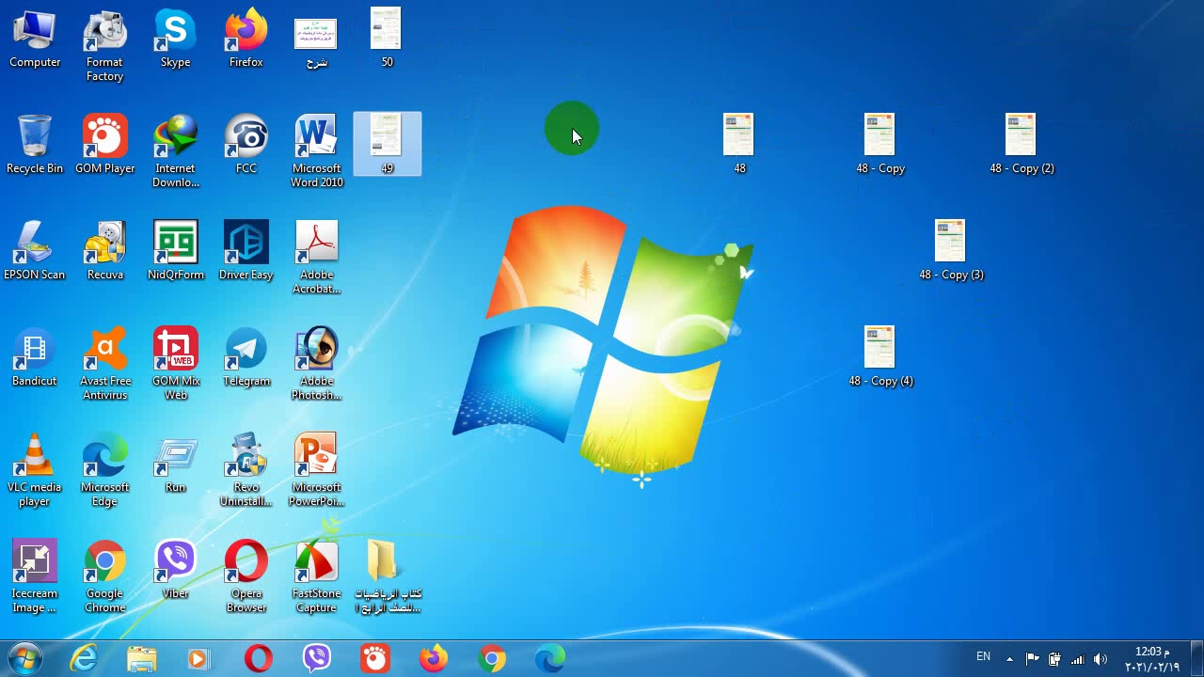This screenshot has height=677, width=1204.
Task: Select the file 48 - Copy (4)
Action: tap(880, 356)
